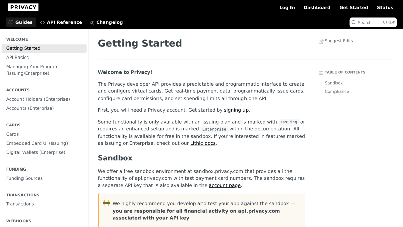Follow the signing up link
This screenshot has width=403, height=227.
pyautogui.click(x=236, y=110)
